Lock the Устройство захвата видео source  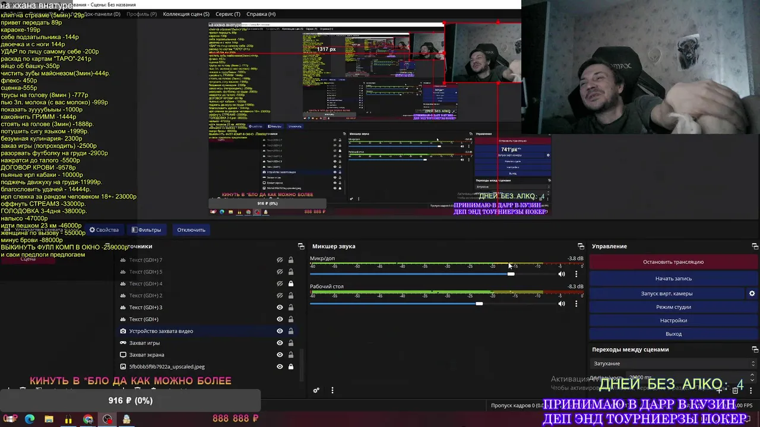(291, 331)
